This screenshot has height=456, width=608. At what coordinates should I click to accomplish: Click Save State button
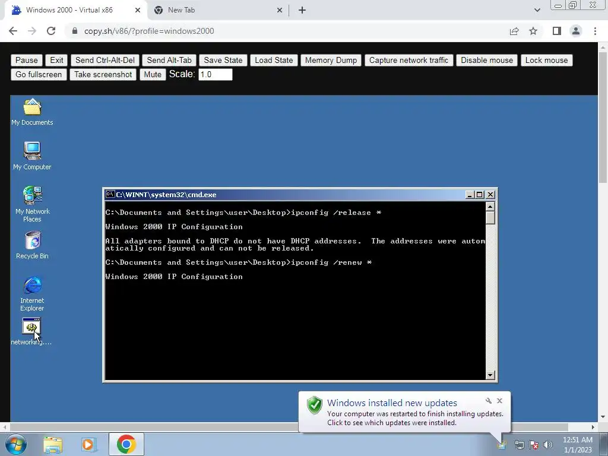(x=223, y=60)
